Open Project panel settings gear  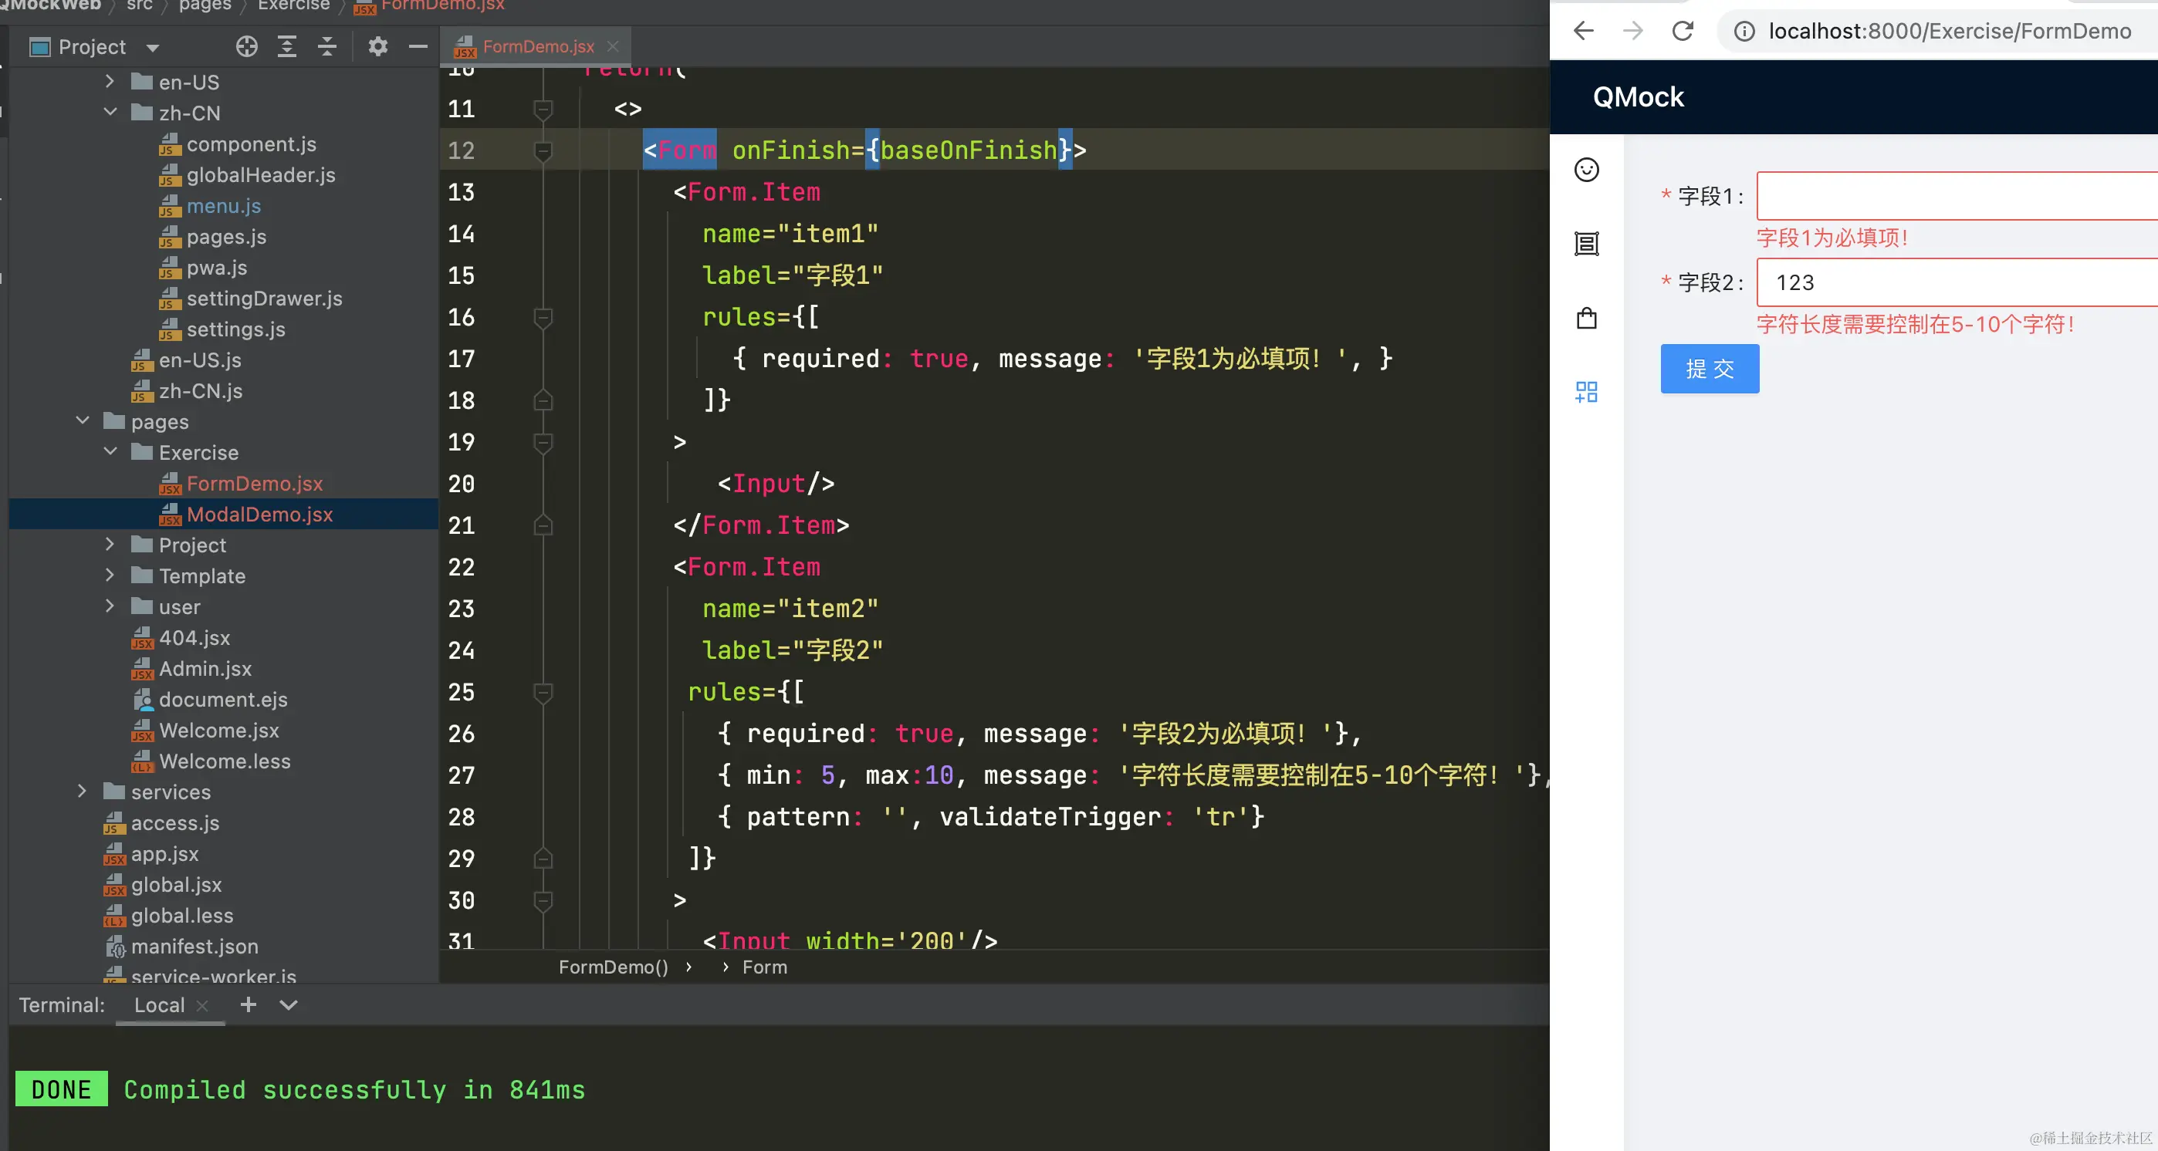click(x=378, y=47)
